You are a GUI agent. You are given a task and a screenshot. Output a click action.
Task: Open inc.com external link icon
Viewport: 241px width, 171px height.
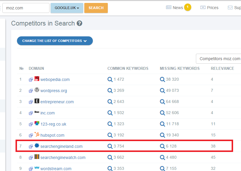click(31, 113)
